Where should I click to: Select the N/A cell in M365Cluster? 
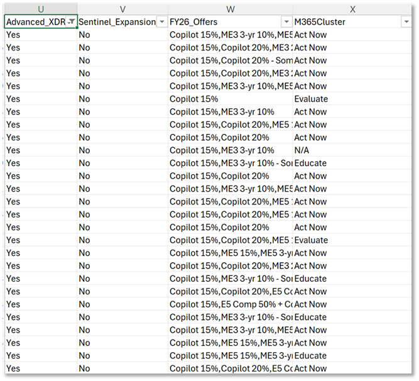point(352,150)
